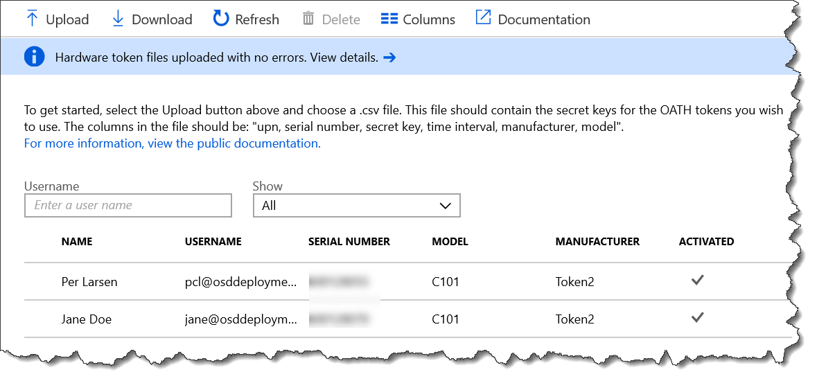Click the Show dropdown chevron arrow

[x=446, y=206]
